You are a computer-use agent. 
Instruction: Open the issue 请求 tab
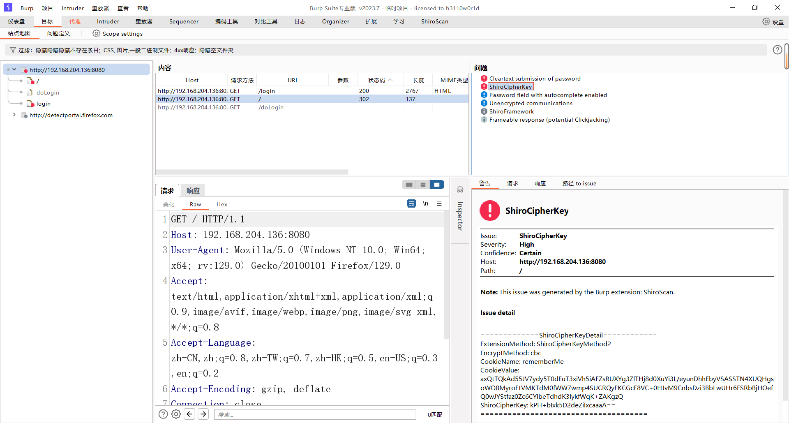[x=512, y=183]
